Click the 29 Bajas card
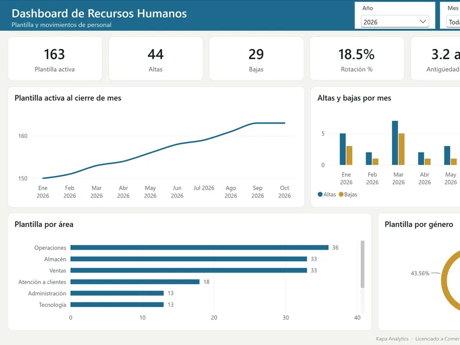 [x=256, y=59]
